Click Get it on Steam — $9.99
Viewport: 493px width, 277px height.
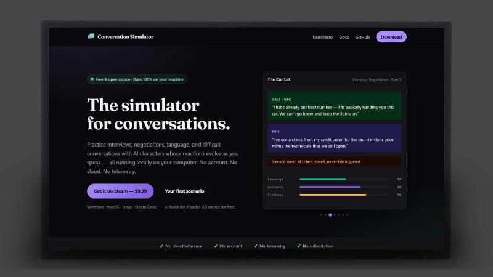[x=120, y=191]
